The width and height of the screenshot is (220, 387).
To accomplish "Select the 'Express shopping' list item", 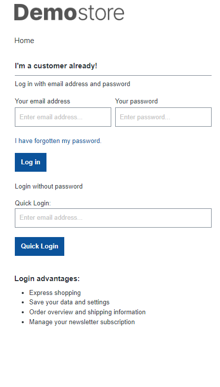I will point(55,292).
